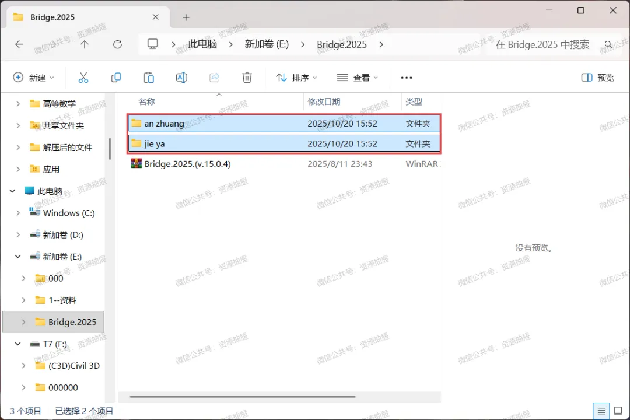630x420 pixels.
Task: Expand the Windows (C:) drive
Action: (x=18, y=212)
